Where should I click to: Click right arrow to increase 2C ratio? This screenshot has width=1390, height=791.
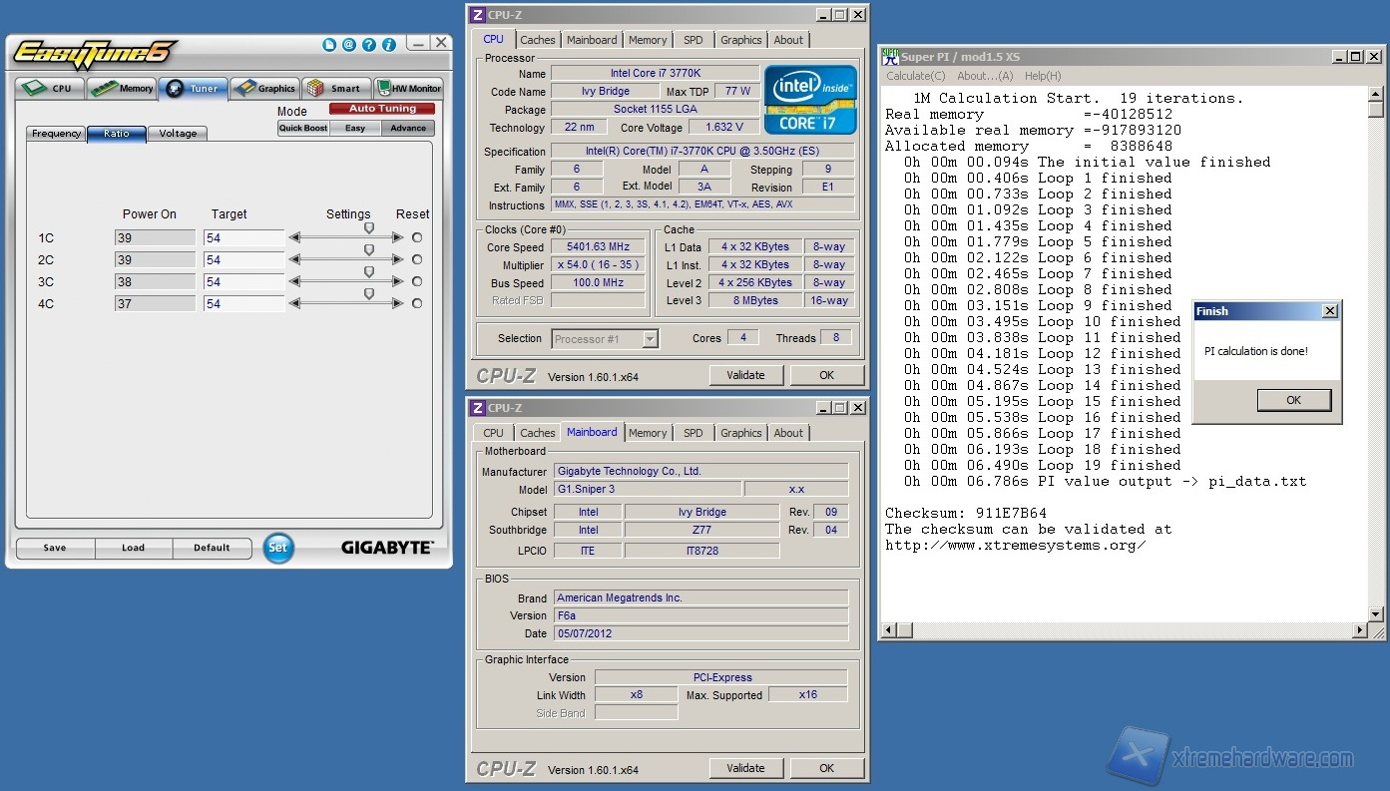398,259
